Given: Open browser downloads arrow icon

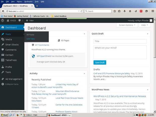Looking at the screenshot, I should click(125, 11).
